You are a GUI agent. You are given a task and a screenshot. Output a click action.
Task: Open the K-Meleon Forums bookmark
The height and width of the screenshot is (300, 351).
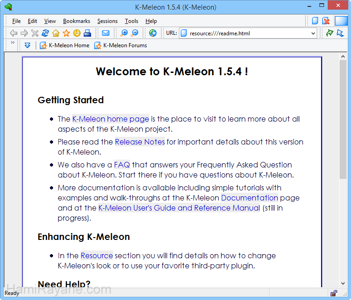coord(121,45)
